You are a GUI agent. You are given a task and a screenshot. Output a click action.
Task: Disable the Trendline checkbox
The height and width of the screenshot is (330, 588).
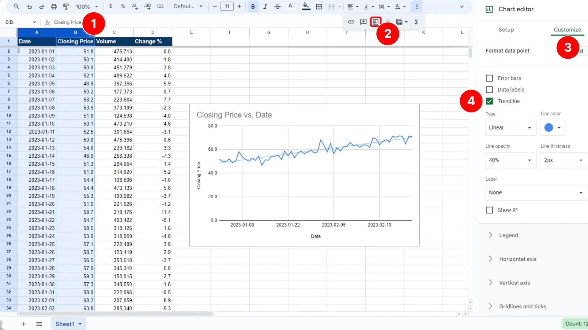pos(489,101)
